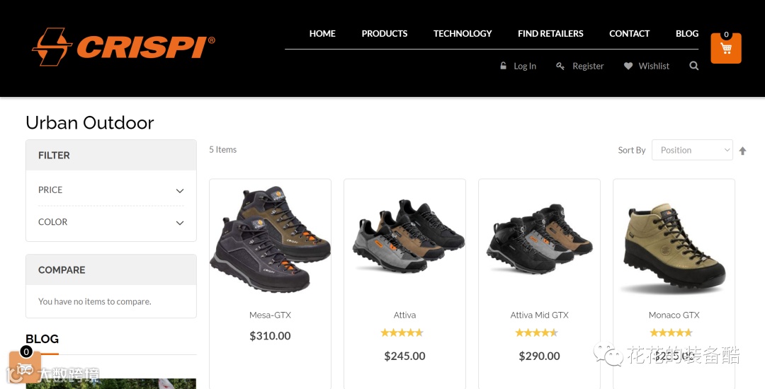Go to Technology menu item
Screen dimensions: 765x389
point(463,33)
